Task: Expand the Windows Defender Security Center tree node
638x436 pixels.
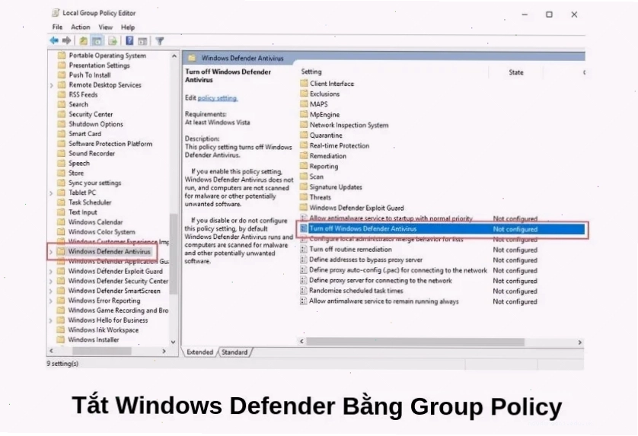Action: tap(51, 281)
